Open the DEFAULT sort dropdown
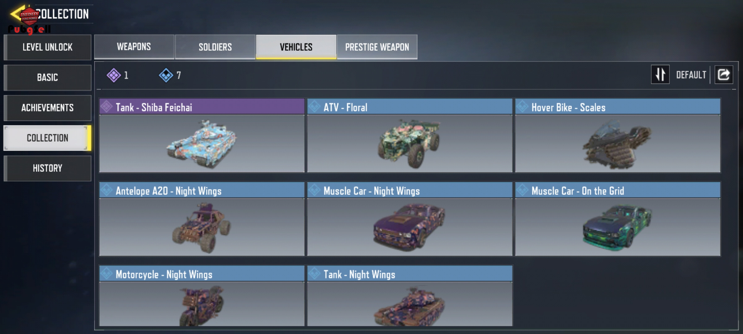 [691, 75]
